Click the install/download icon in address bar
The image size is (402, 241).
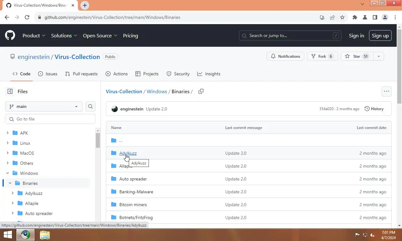322,17
